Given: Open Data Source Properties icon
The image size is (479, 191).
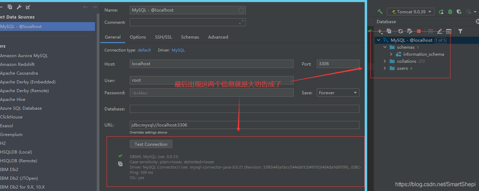Looking at the screenshot, I should [409, 31].
